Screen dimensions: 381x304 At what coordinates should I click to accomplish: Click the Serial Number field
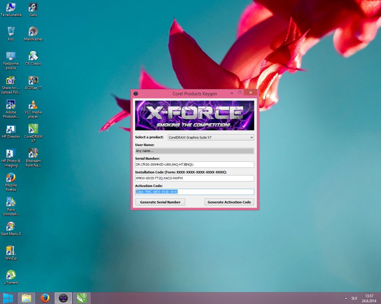tap(195, 165)
